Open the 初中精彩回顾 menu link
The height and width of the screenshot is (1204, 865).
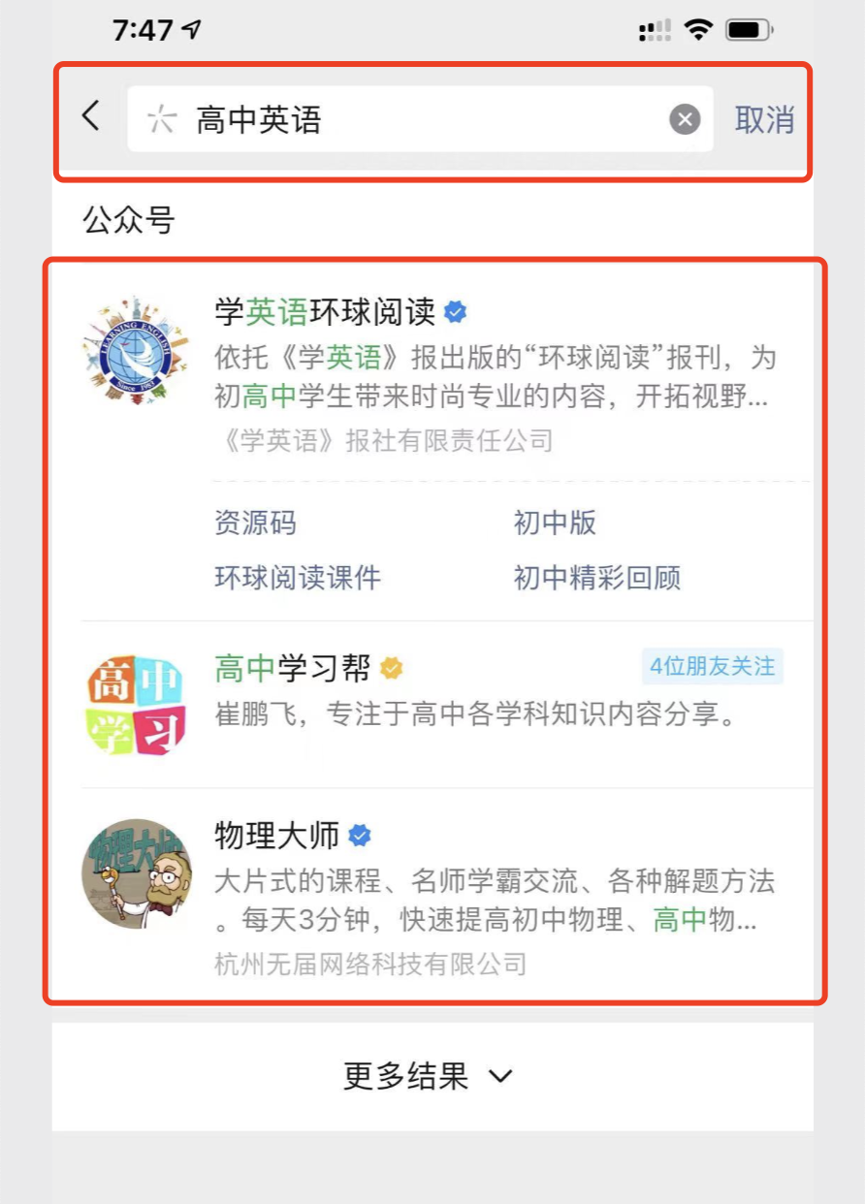coord(597,578)
